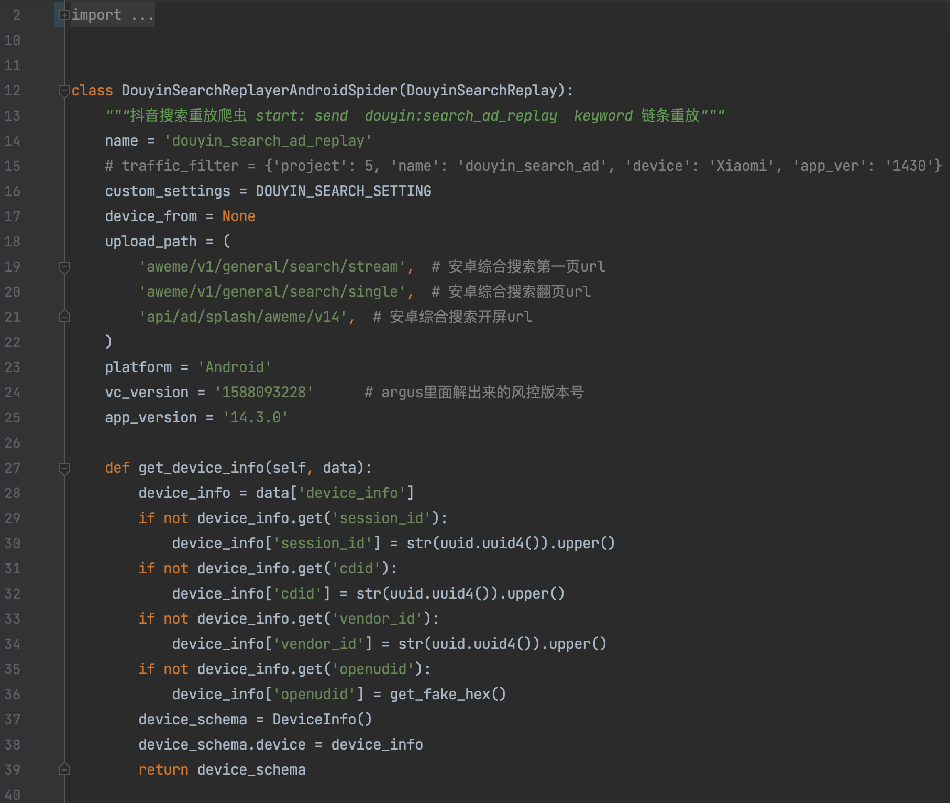950x803 pixels.
Task: Click data['device_info'] key string
Action: point(352,493)
